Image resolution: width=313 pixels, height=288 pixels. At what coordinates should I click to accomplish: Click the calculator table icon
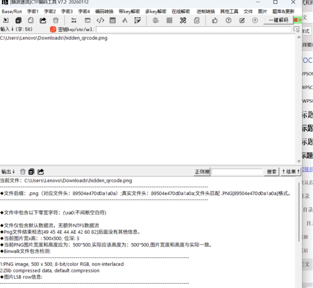pyautogui.click(x=113, y=20)
